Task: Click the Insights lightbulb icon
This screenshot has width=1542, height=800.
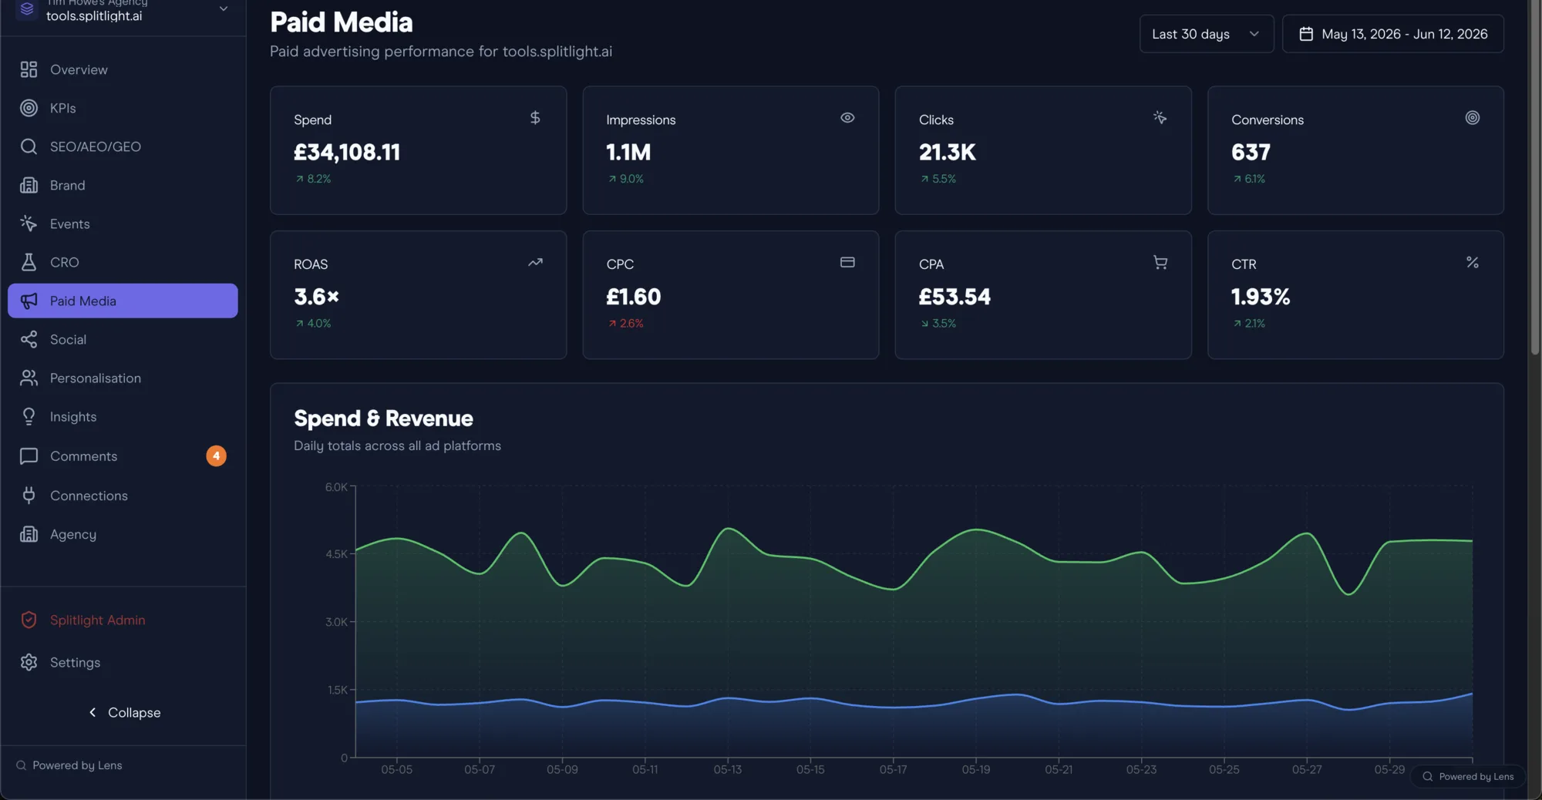Action: click(29, 416)
